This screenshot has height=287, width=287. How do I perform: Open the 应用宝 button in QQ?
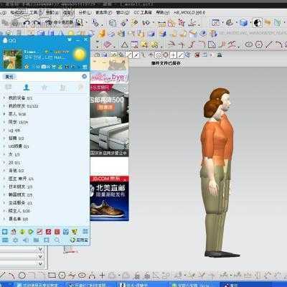(x=79, y=240)
